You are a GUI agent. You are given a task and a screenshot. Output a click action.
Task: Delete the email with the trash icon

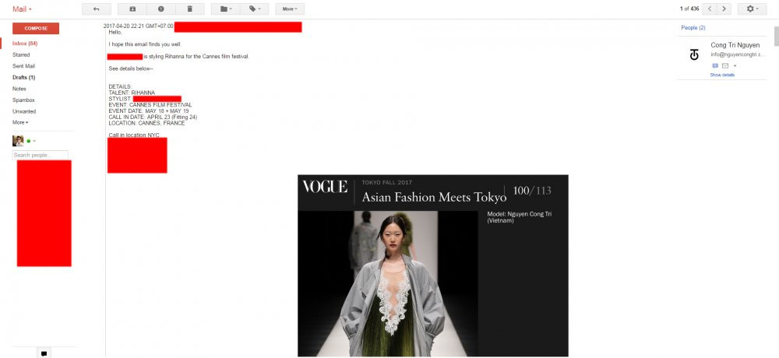190,9
